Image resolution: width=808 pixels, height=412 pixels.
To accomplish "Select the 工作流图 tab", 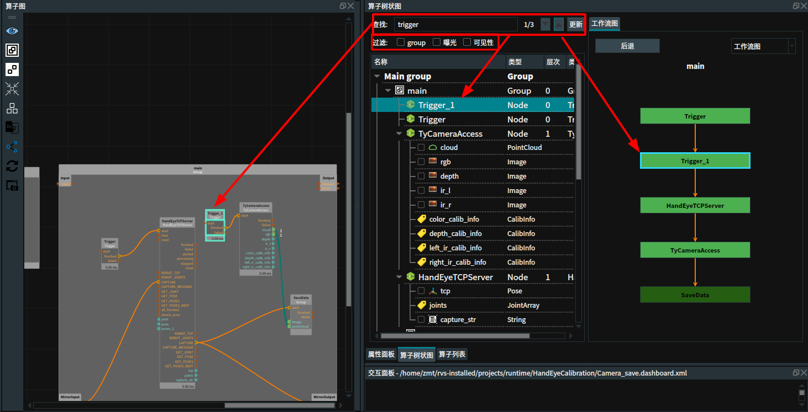I will [605, 24].
